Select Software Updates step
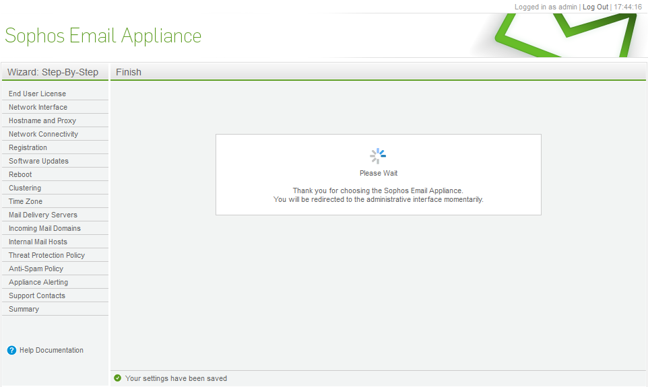Viewport: 648px width, 387px height. coord(39,161)
